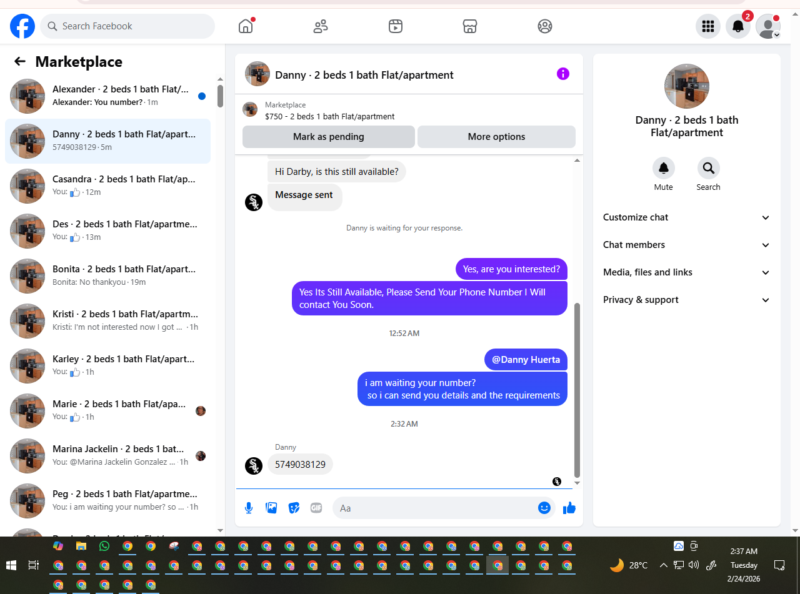Click the $750 Marketplace listing link

coord(330,116)
